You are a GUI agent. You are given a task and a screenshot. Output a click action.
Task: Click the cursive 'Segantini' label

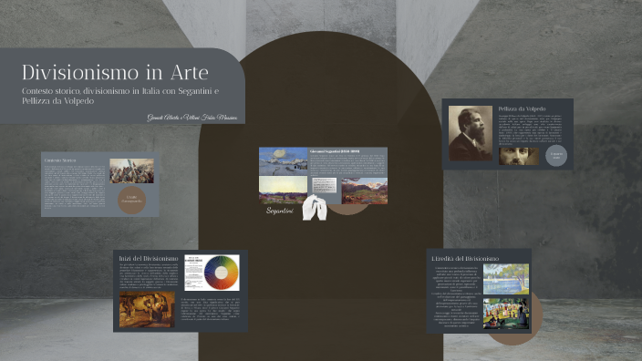pos(280,211)
